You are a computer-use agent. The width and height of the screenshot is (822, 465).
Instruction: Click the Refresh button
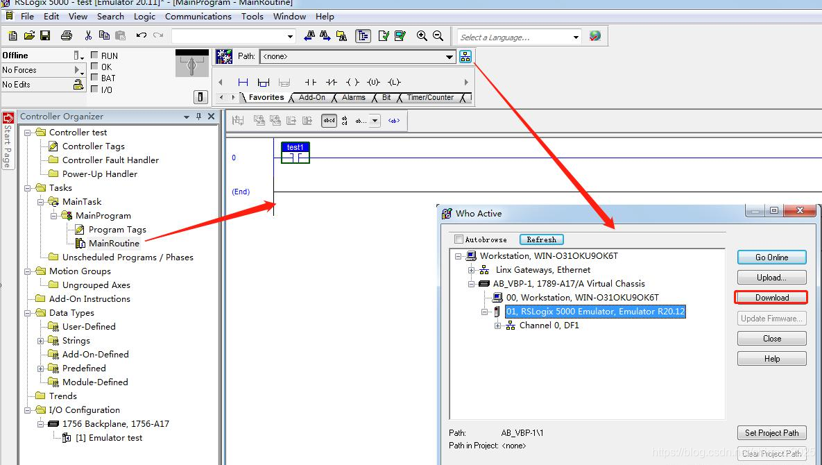pyautogui.click(x=542, y=239)
